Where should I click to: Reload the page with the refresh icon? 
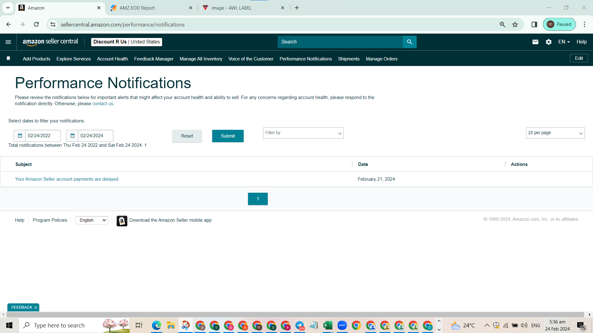click(x=36, y=24)
